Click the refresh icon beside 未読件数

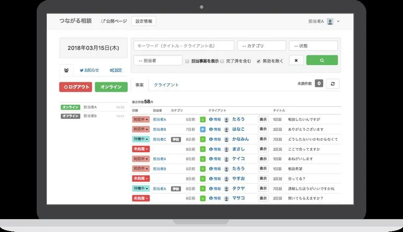(333, 83)
